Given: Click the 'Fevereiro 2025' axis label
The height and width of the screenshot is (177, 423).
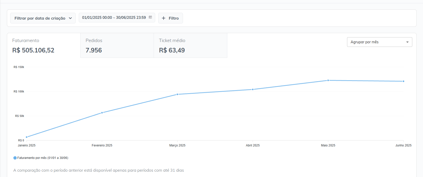Looking at the screenshot, I should (102, 145).
